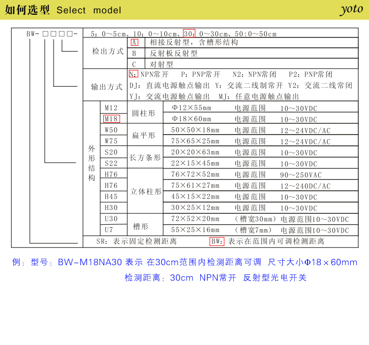This screenshot has width=369, height=345.
Task: Click the 检出方式 row header
Action: (x=108, y=51)
